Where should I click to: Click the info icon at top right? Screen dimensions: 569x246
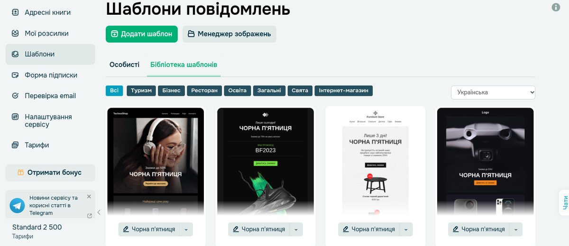556,7
